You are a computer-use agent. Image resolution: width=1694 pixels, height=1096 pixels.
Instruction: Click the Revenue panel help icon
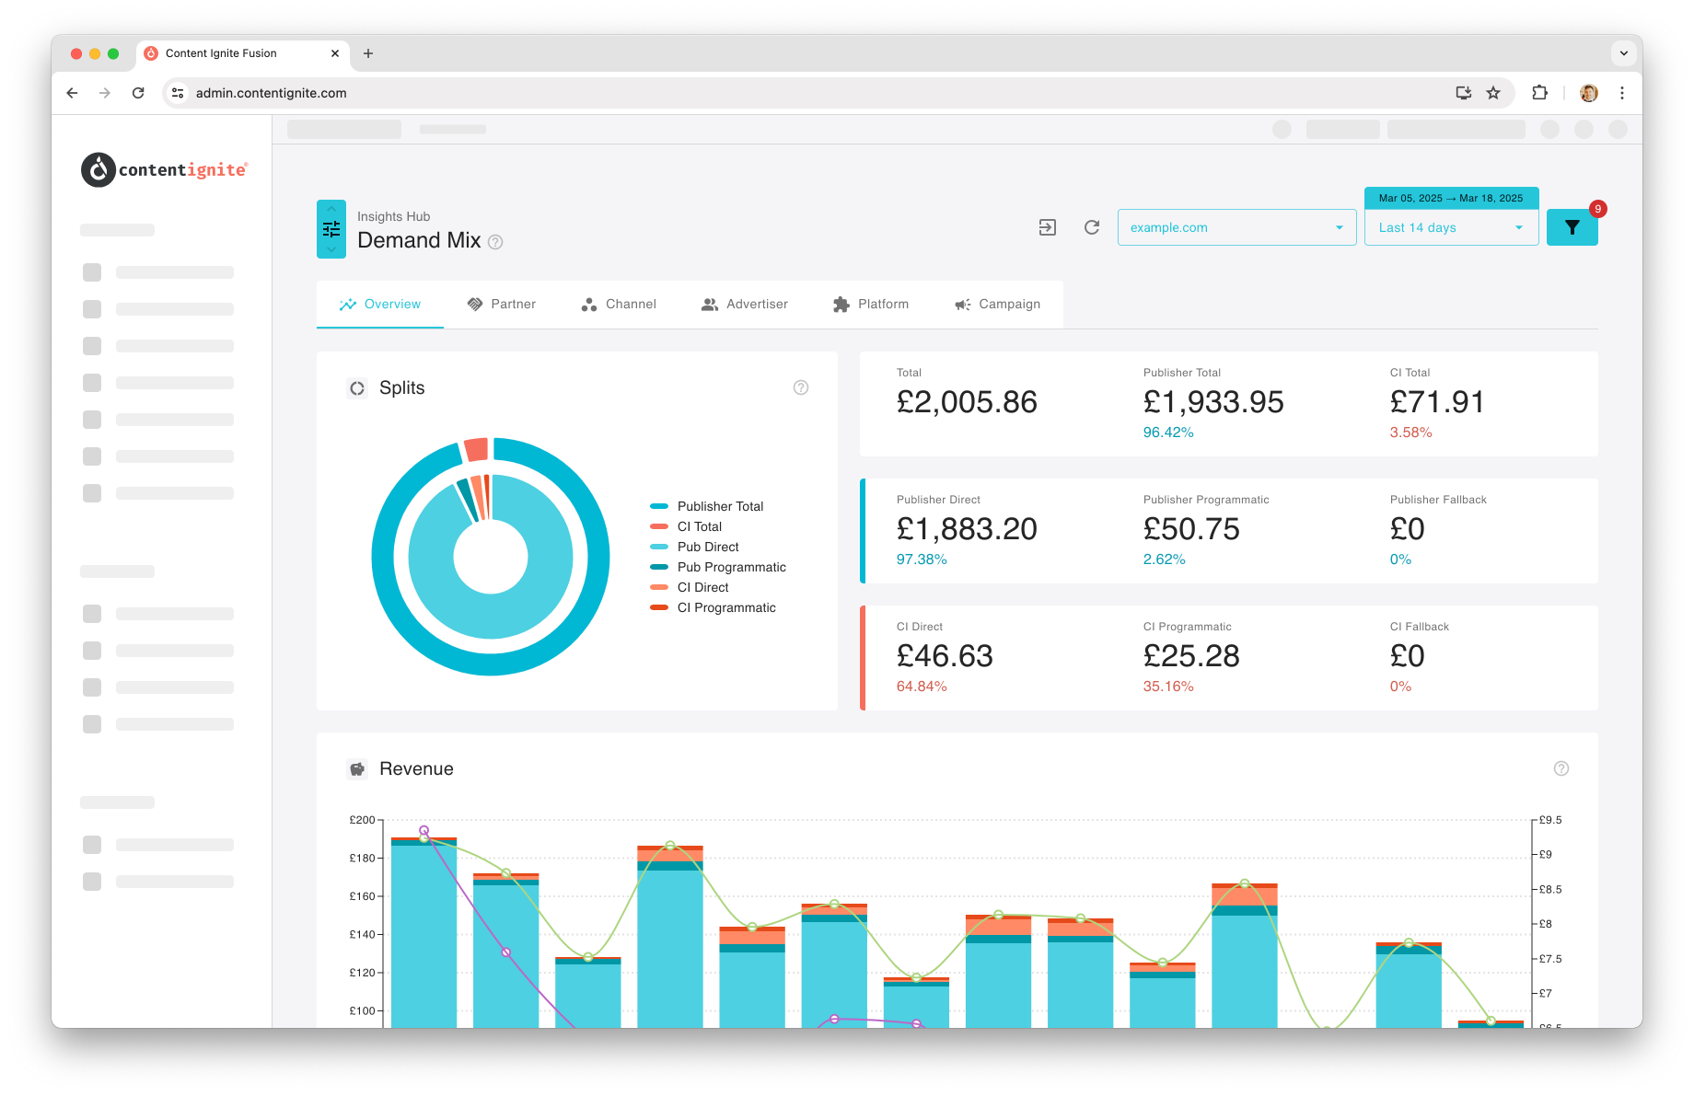(x=1561, y=768)
